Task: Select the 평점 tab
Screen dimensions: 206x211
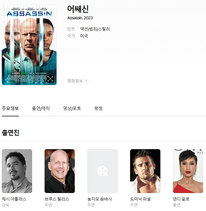Action: (98, 108)
